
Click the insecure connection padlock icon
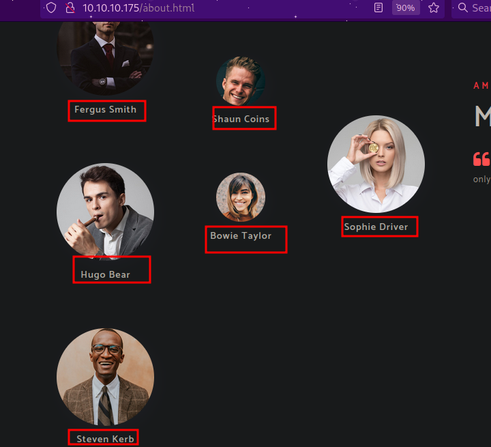coord(69,8)
